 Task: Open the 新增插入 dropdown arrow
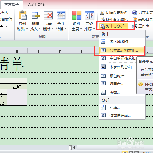40,29
